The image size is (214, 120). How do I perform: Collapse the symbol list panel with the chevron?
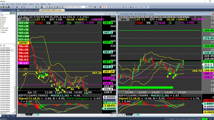point(15,45)
